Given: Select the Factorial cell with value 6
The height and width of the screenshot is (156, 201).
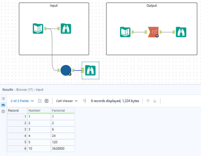Looking at the screenshot, I should point(63,129).
